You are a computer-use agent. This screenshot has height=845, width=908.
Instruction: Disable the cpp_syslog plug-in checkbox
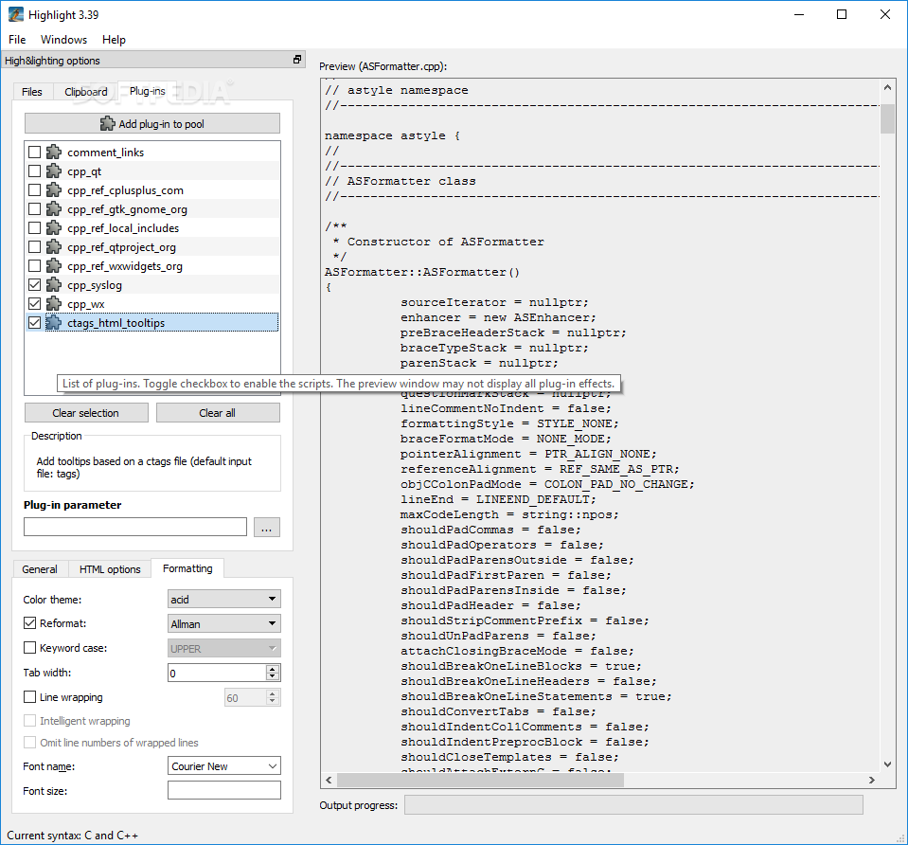35,285
